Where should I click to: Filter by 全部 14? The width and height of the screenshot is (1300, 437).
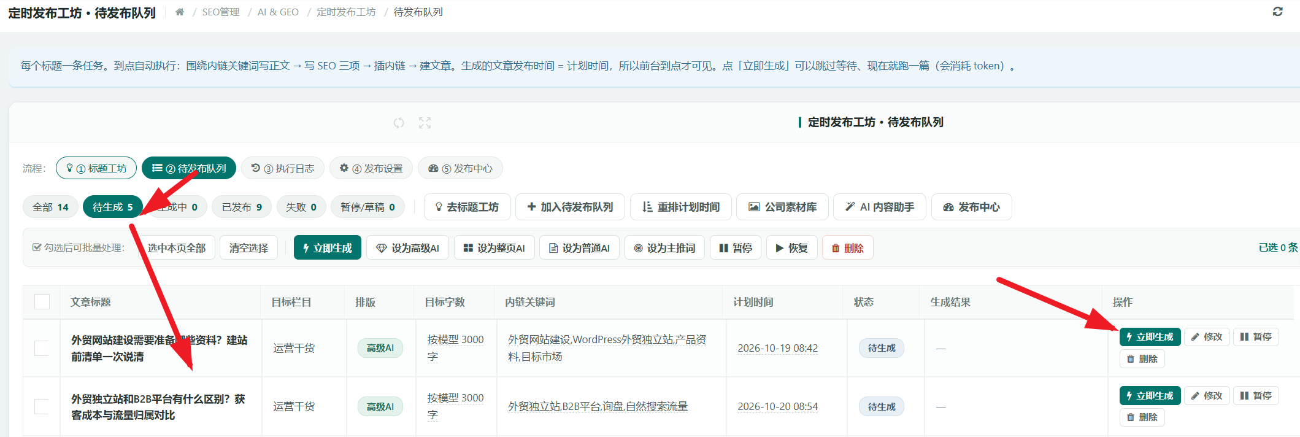(50, 207)
